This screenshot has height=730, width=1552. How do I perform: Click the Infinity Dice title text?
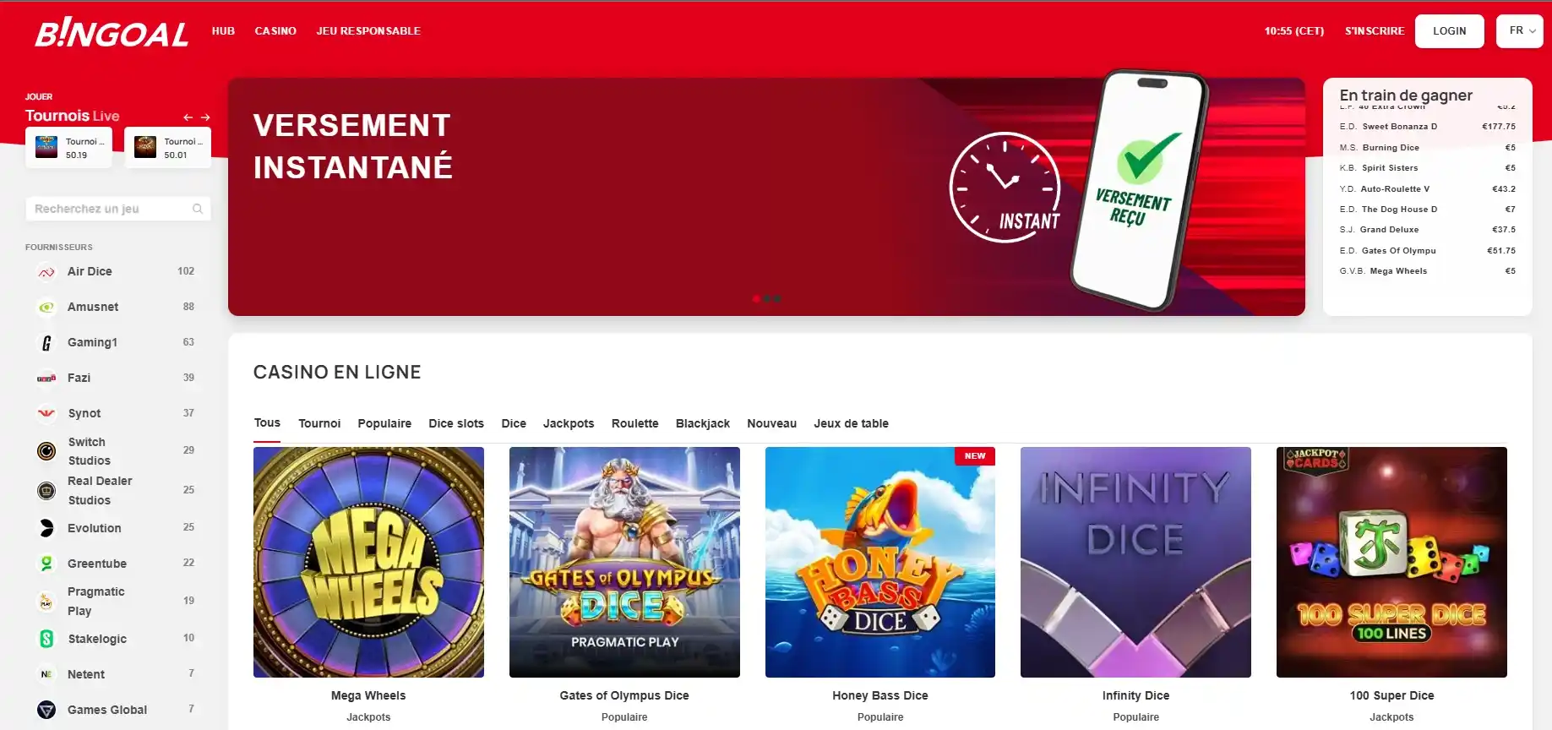coord(1135,696)
